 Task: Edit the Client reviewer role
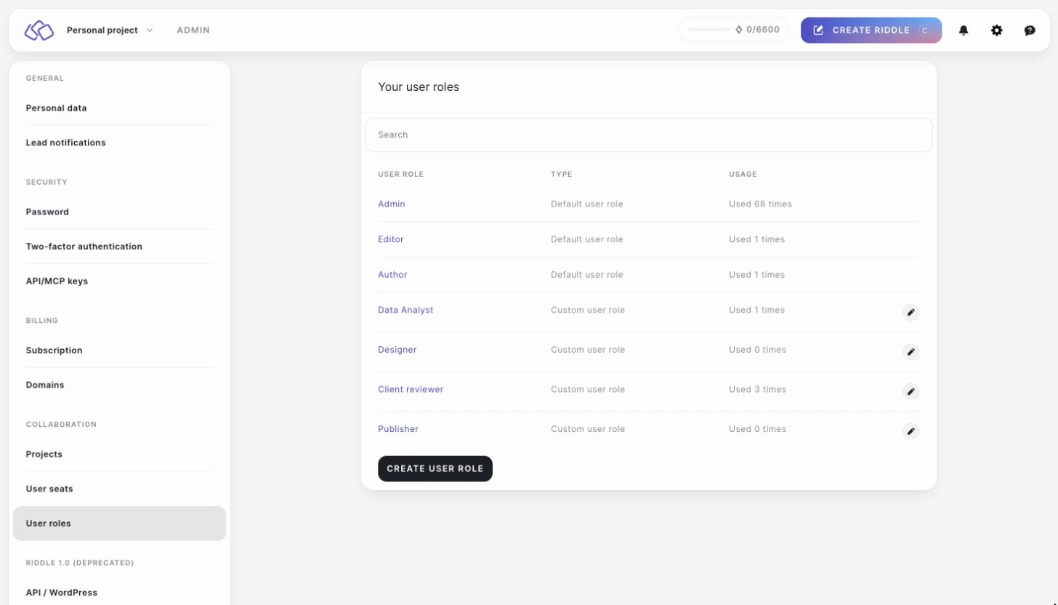910,391
